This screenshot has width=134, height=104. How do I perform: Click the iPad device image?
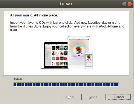click(x=79, y=53)
